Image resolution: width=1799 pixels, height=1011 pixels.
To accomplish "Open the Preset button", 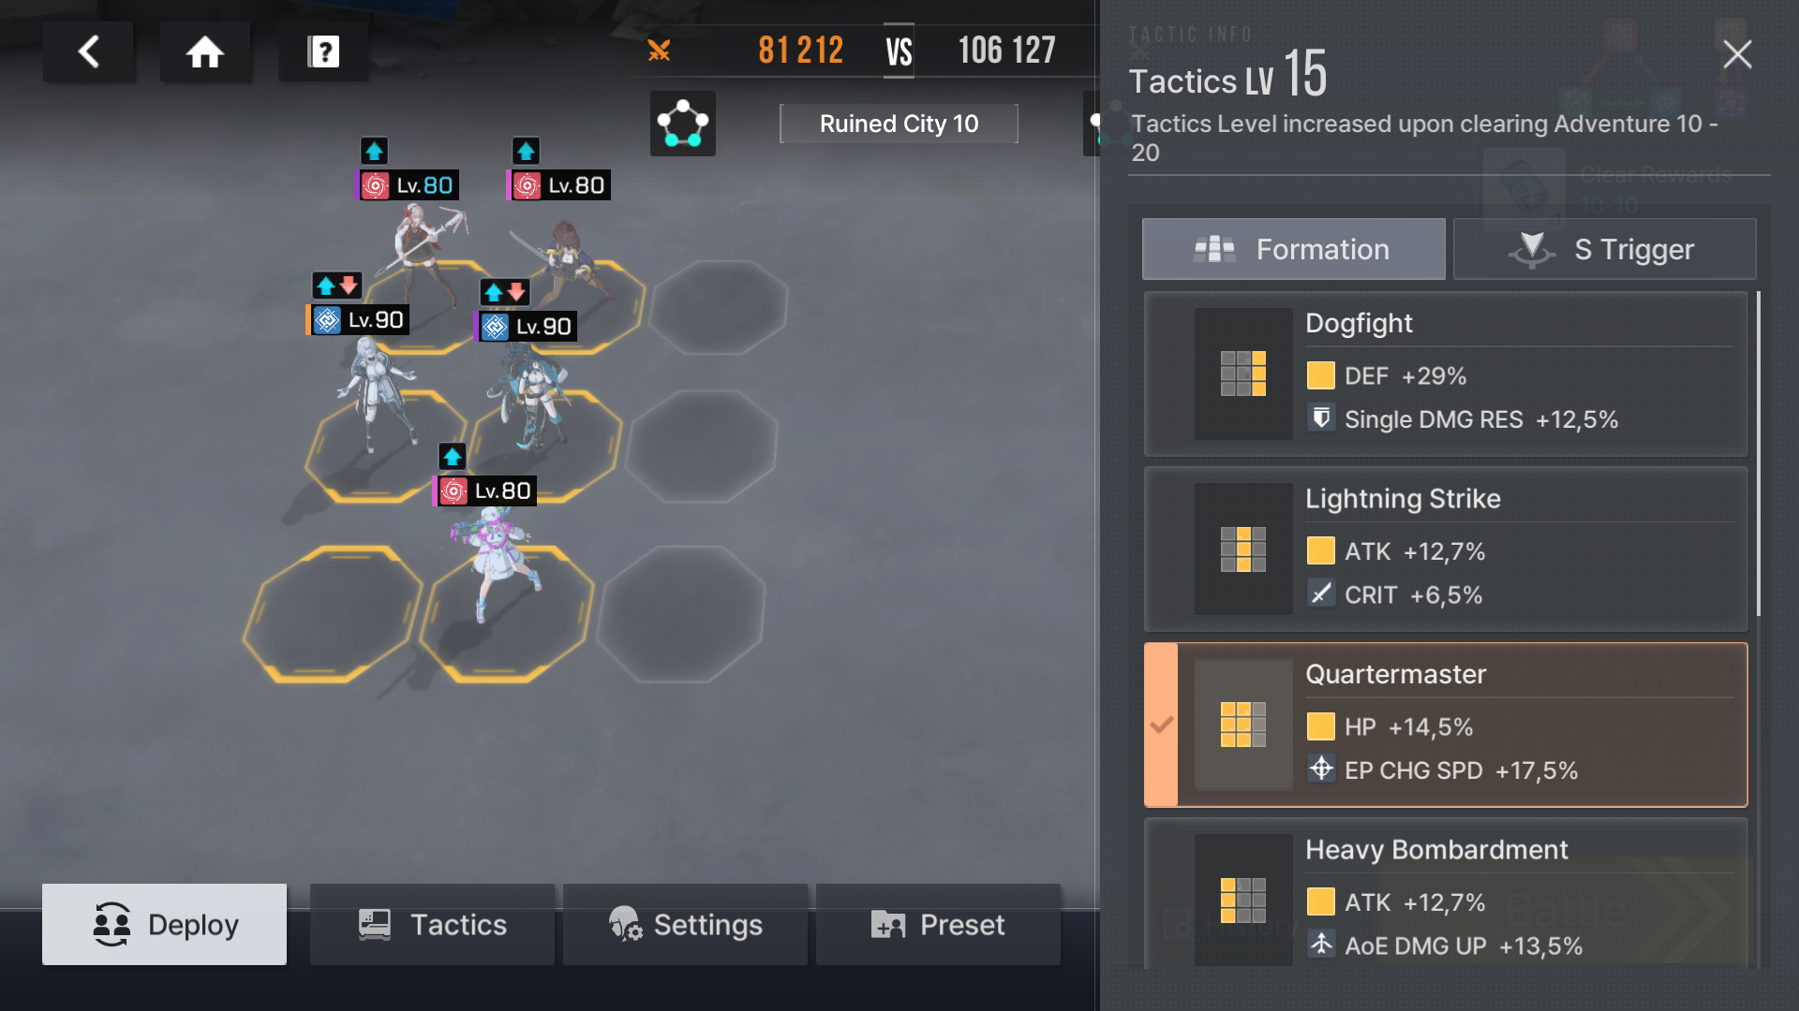I will pyautogui.click(x=938, y=924).
